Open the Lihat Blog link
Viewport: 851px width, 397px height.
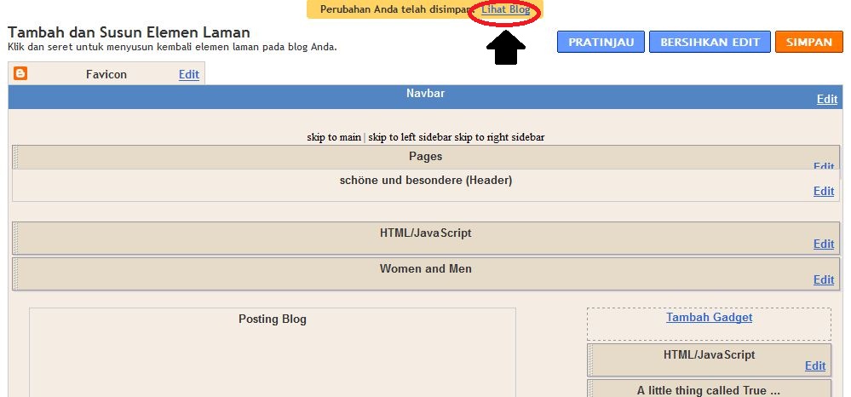506,9
